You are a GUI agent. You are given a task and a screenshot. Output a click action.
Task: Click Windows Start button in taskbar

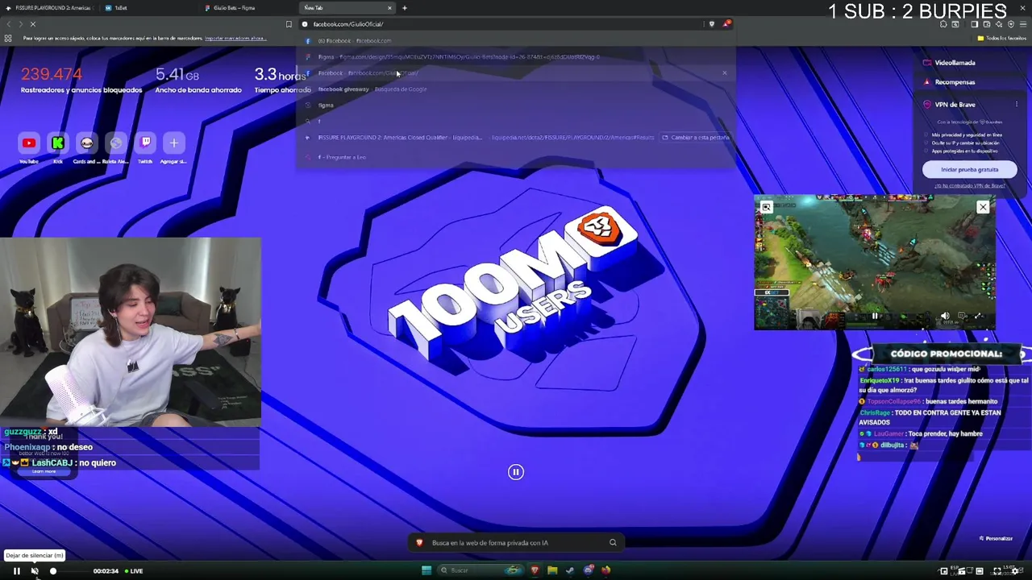[426, 570]
